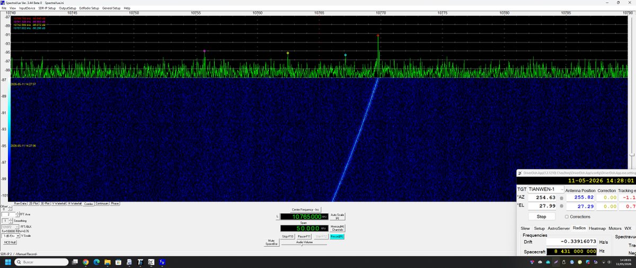Viewport: 636px width, 268px height.
Task: Select the Combo display tab
Action: (89, 204)
